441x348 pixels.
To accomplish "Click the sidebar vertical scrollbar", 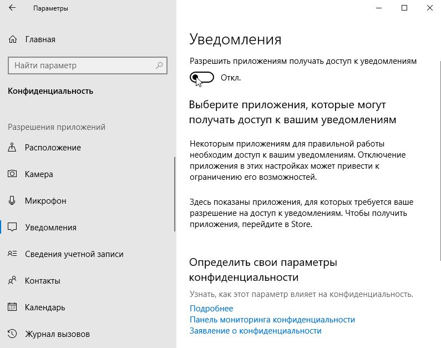I will [175, 194].
